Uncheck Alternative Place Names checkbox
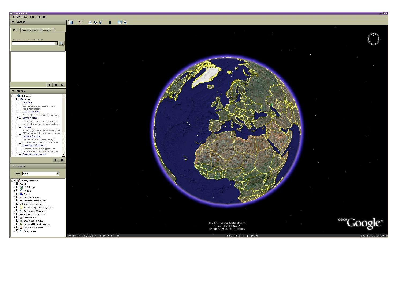The width and height of the screenshot is (402, 301). 18,200
